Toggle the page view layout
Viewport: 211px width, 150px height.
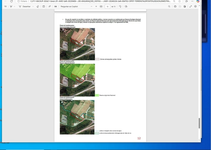(126, 7)
